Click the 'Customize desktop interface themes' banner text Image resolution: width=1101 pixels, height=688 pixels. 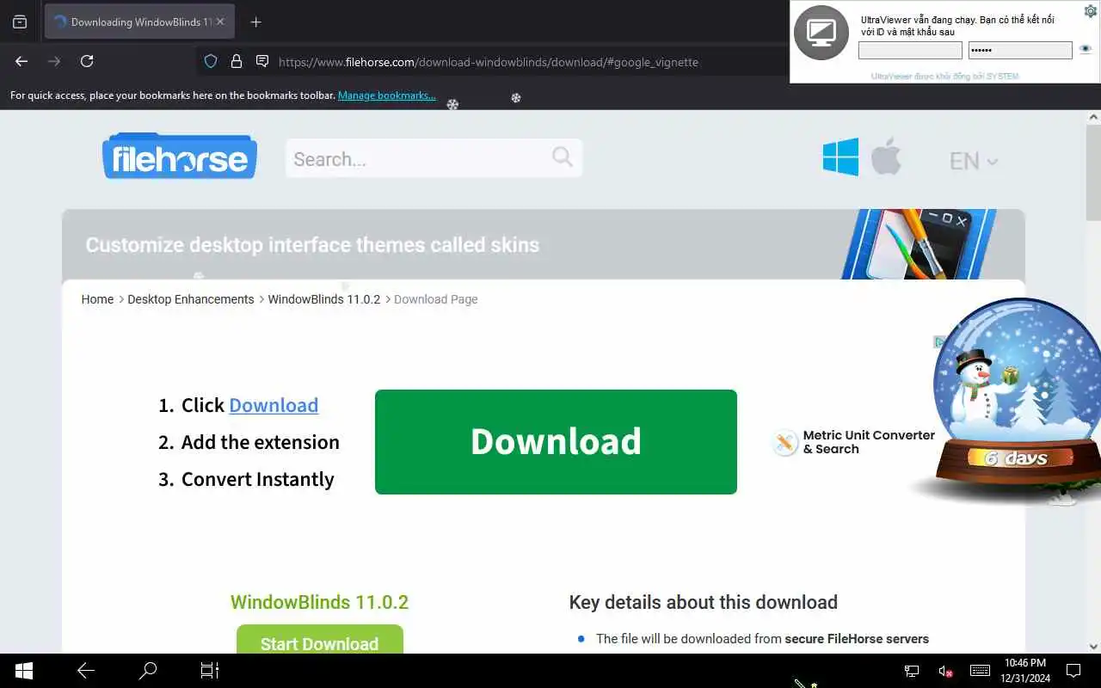312,245
